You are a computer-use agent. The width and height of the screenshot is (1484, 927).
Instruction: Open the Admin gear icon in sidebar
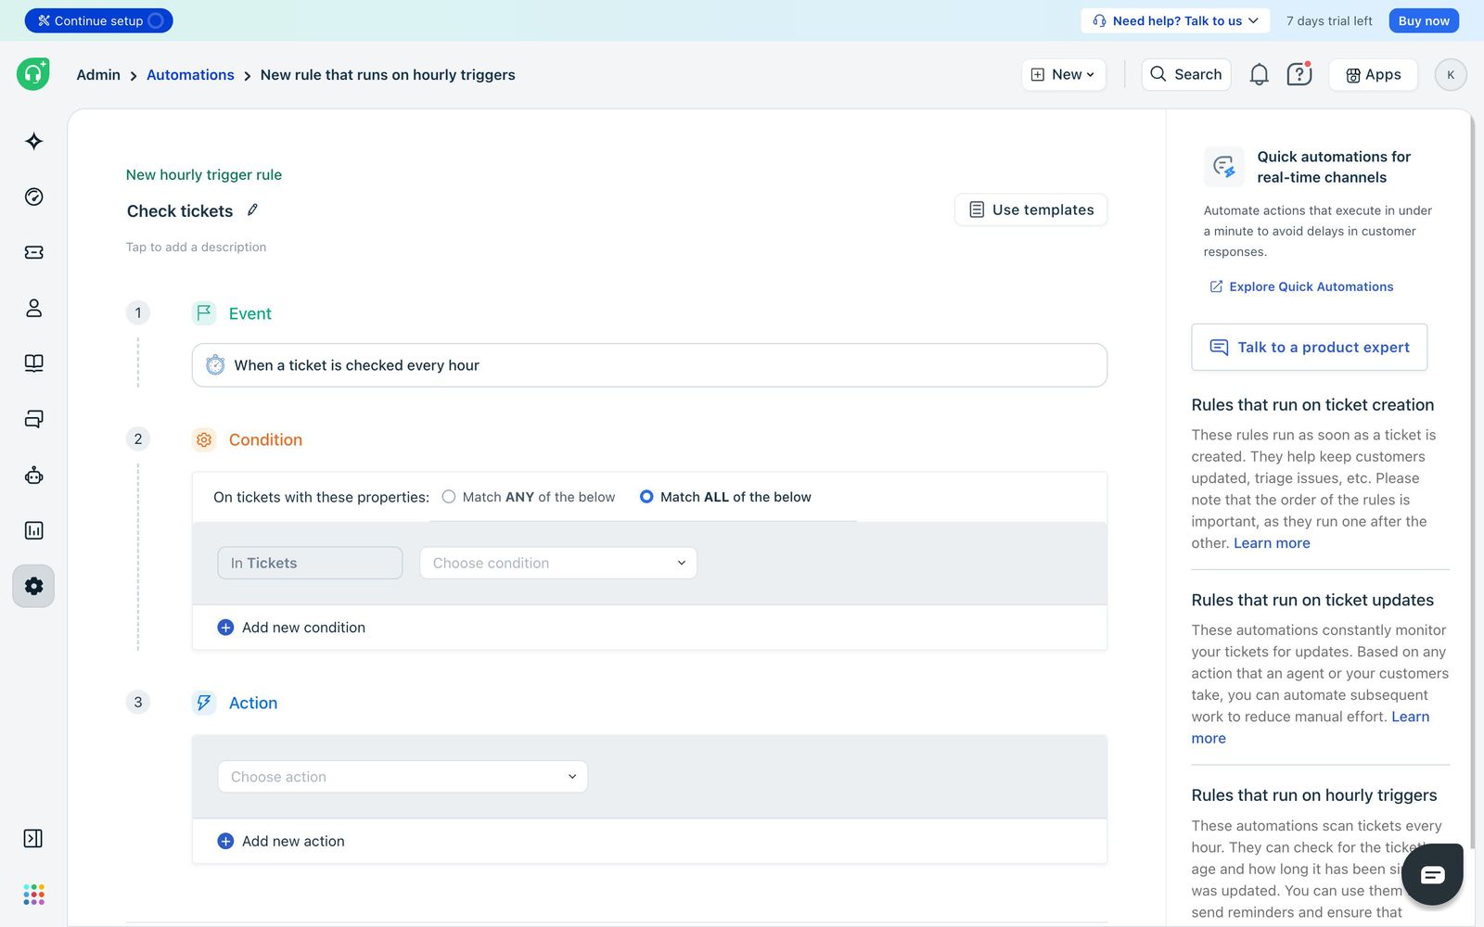pos(33,586)
